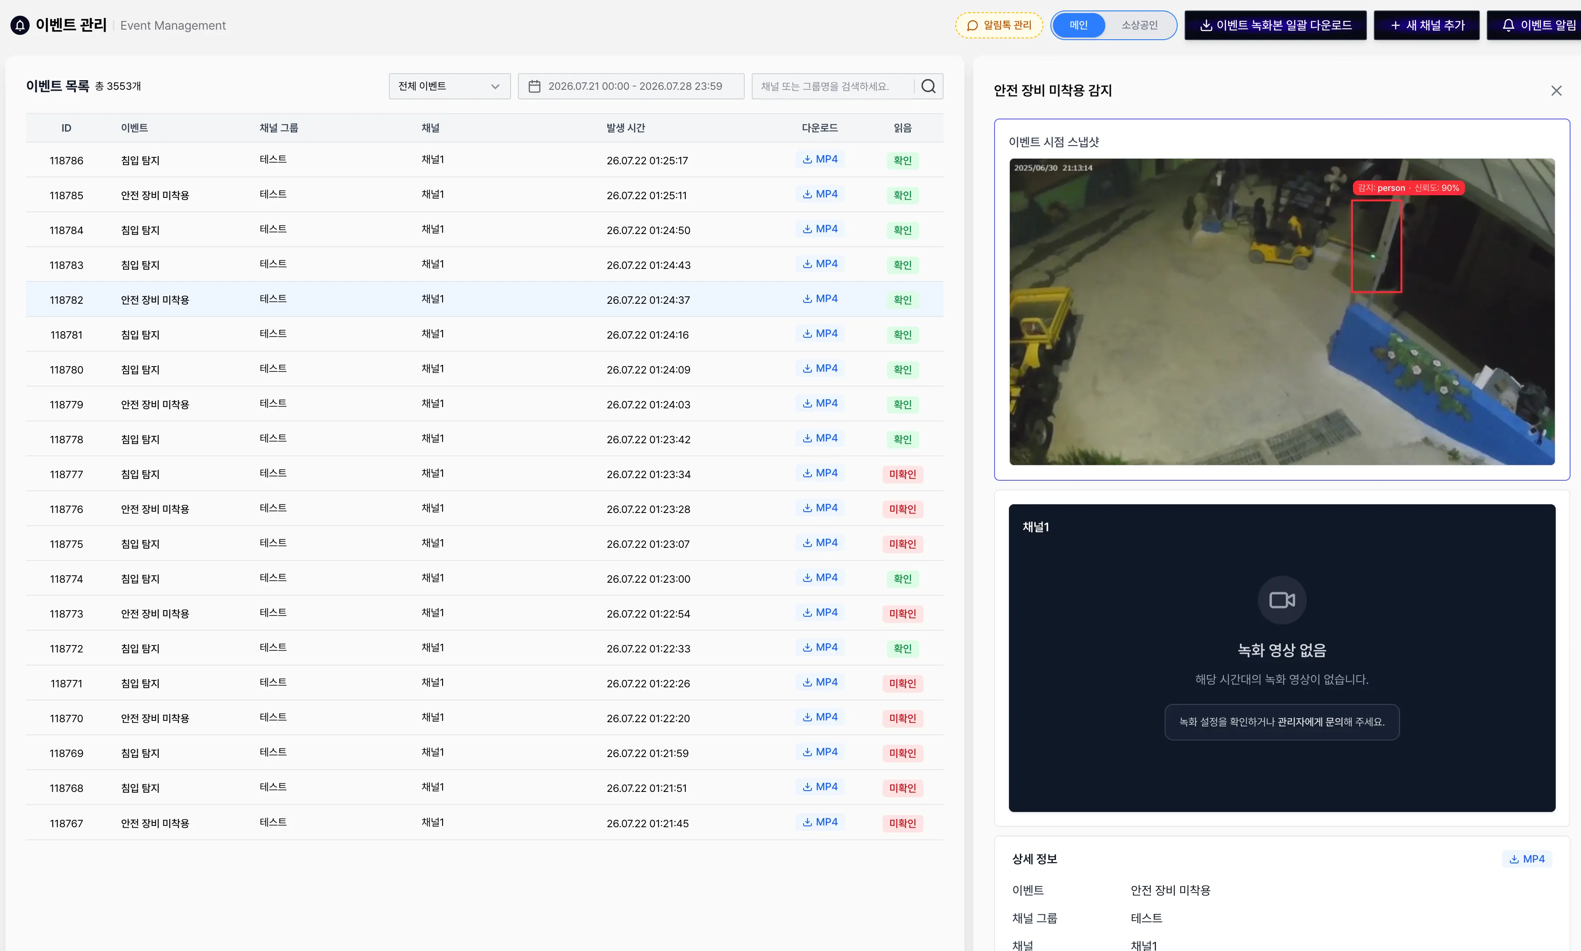Download MP4 for event 118767

820,822
